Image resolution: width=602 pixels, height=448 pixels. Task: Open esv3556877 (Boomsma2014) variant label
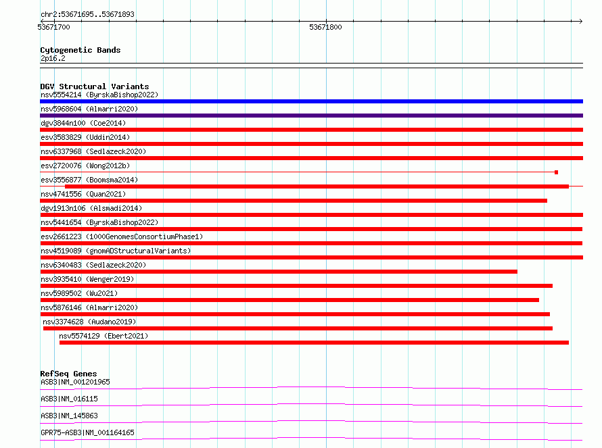point(89,180)
